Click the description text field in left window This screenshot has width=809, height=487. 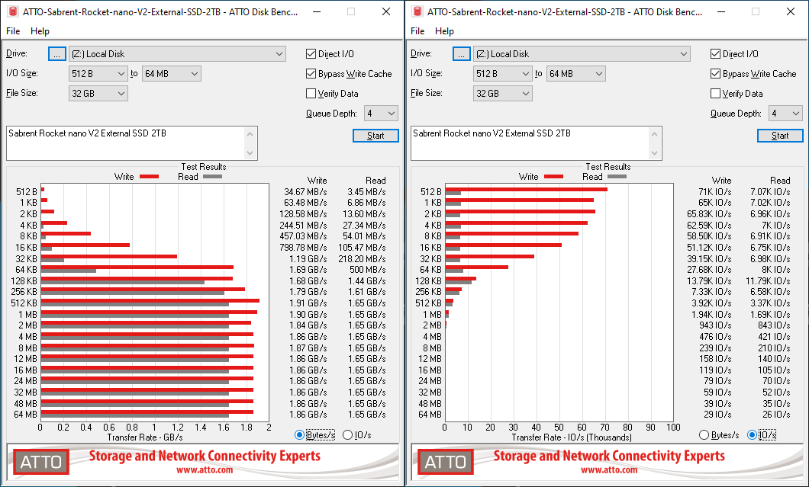[x=126, y=143]
